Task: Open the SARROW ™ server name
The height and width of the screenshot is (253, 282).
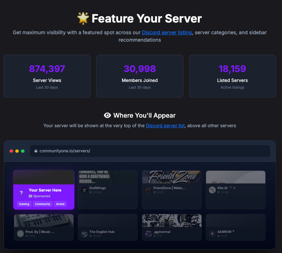Action: coord(226,231)
